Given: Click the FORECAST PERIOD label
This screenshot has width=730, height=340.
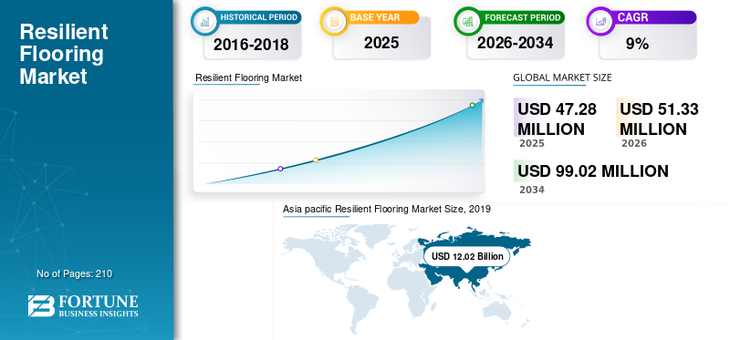Looking at the screenshot, I should pos(522,17).
